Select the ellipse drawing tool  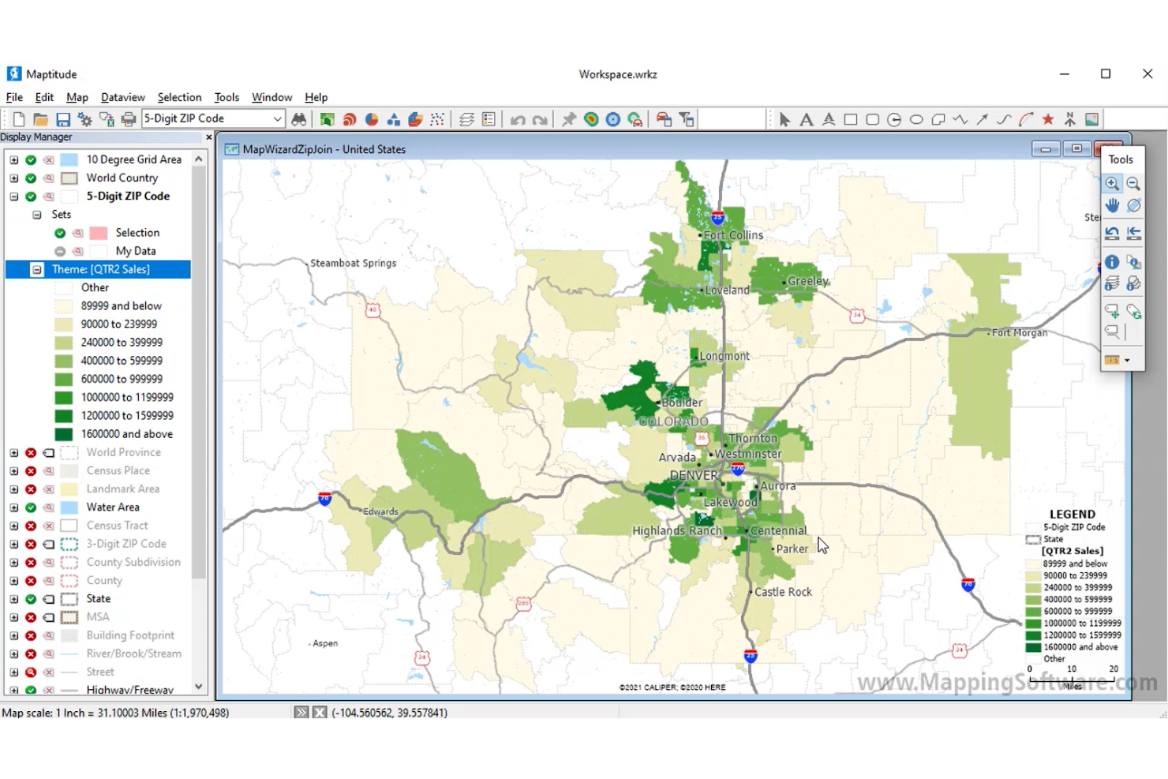(916, 119)
